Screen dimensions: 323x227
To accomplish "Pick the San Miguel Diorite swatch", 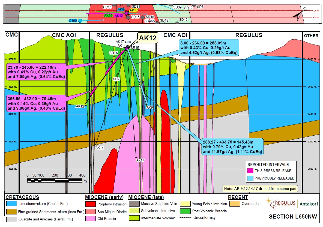I will pos(91,211).
